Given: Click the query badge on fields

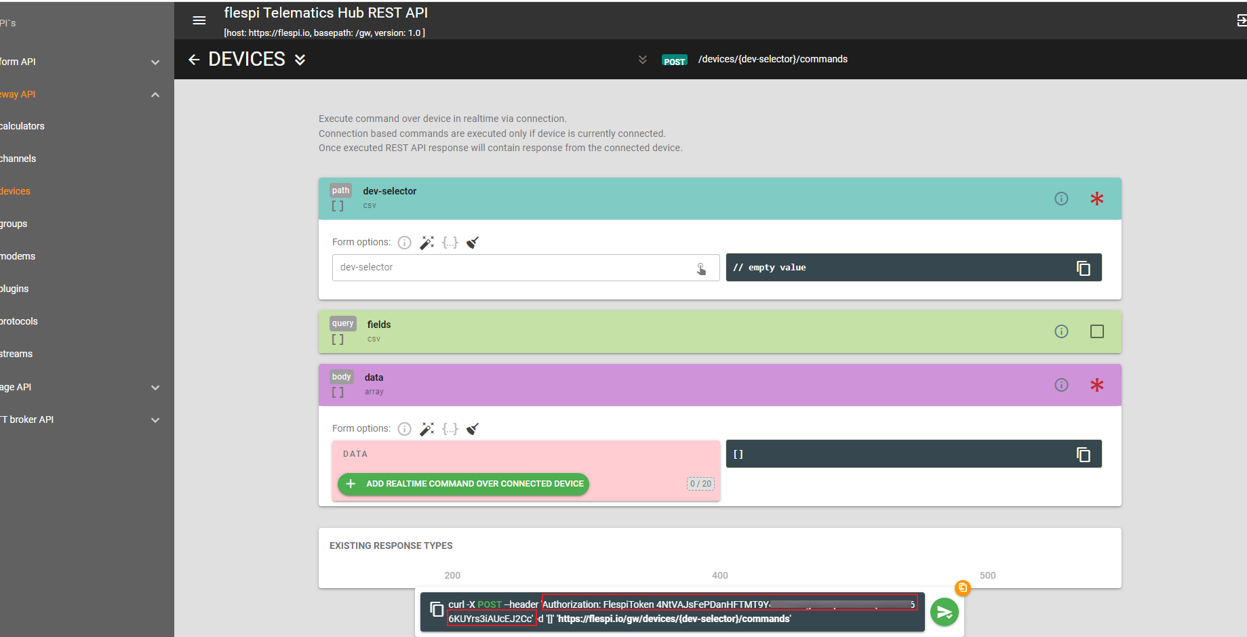Looking at the screenshot, I should (342, 323).
